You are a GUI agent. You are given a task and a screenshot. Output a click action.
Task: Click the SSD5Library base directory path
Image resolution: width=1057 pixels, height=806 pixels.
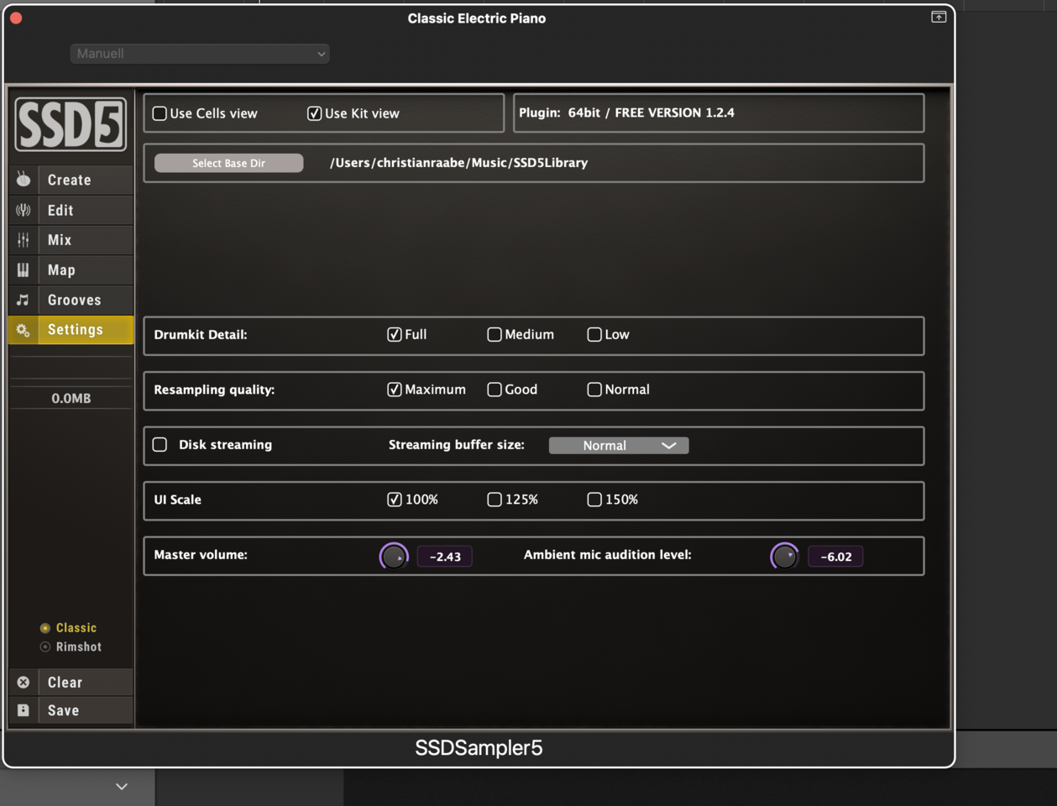coord(458,163)
